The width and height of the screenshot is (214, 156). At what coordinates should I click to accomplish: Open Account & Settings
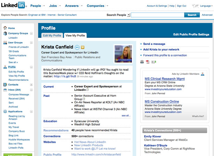[x=157, y=6]
